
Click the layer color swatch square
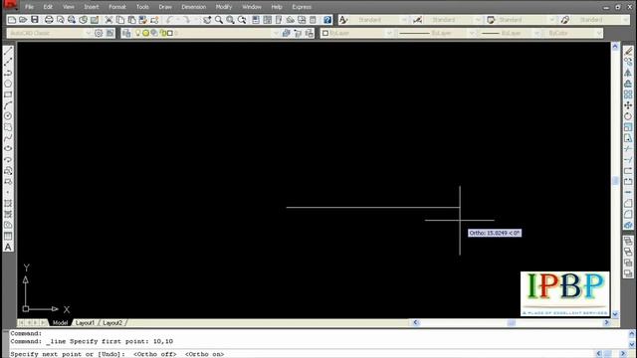(170, 33)
